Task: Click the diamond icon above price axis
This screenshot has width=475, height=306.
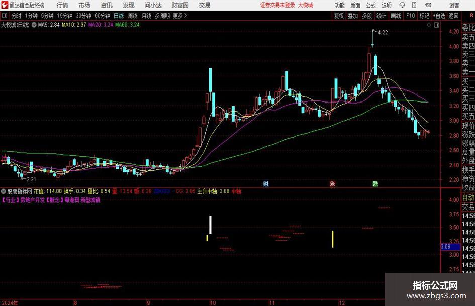Action: pos(429,25)
